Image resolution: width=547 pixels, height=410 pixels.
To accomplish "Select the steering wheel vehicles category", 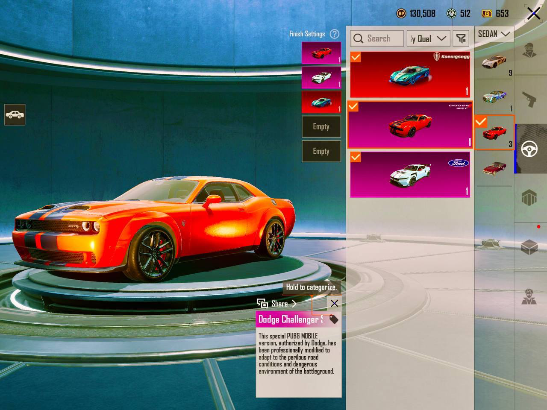I will pos(529,149).
